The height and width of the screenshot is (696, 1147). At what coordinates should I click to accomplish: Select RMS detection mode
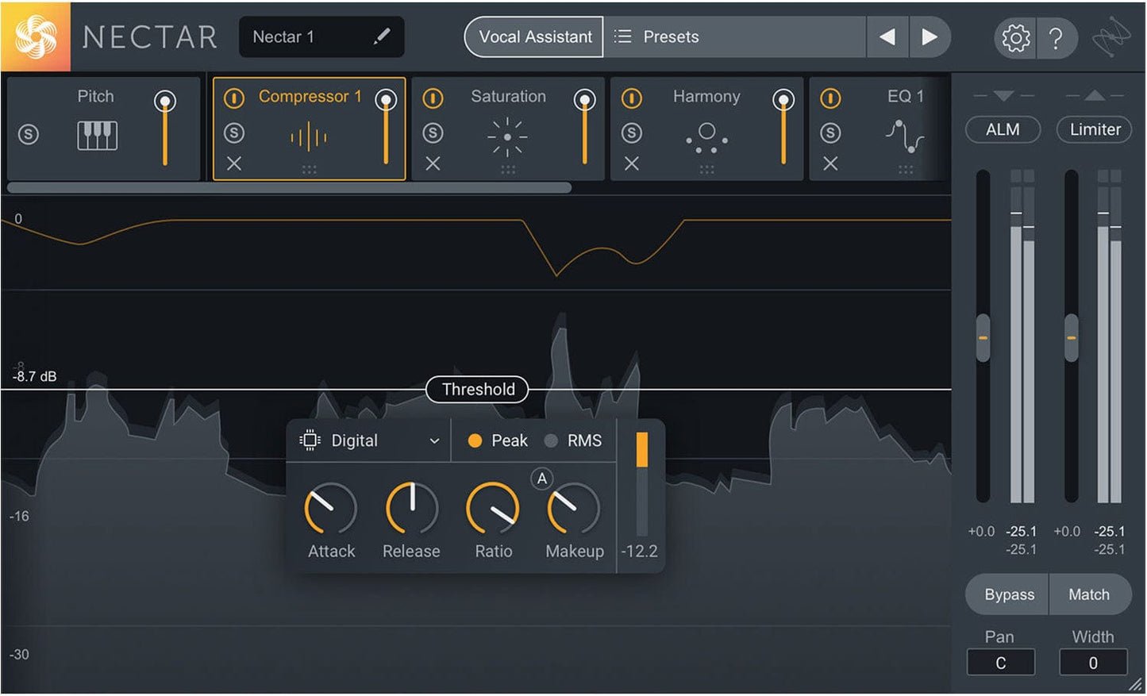click(573, 440)
